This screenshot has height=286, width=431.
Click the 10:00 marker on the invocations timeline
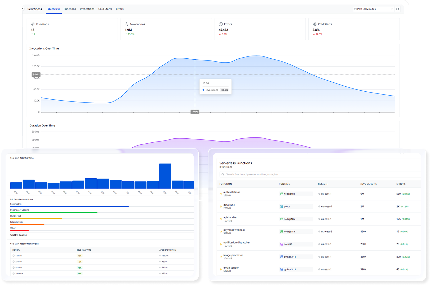[x=195, y=112]
